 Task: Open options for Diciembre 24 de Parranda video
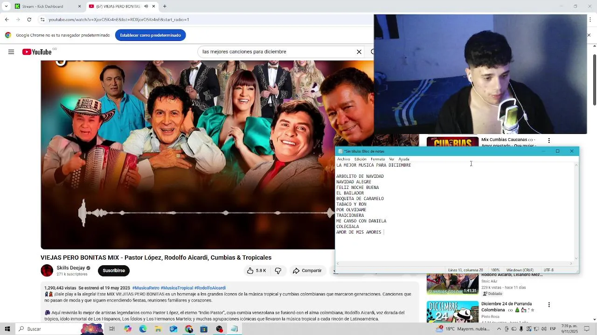point(549,305)
